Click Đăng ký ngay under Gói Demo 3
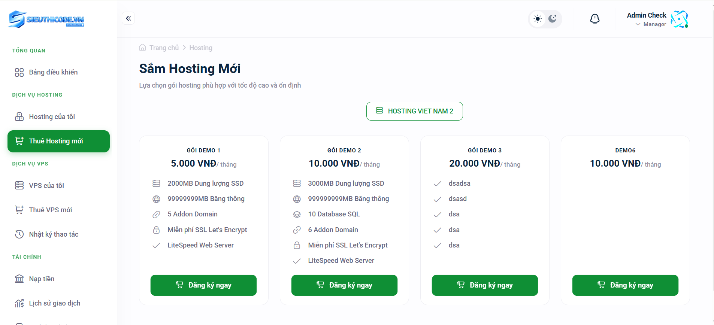The height and width of the screenshot is (325, 714). (x=485, y=285)
